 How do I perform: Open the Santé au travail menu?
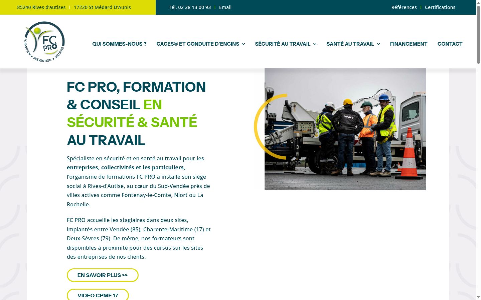(350, 44)
